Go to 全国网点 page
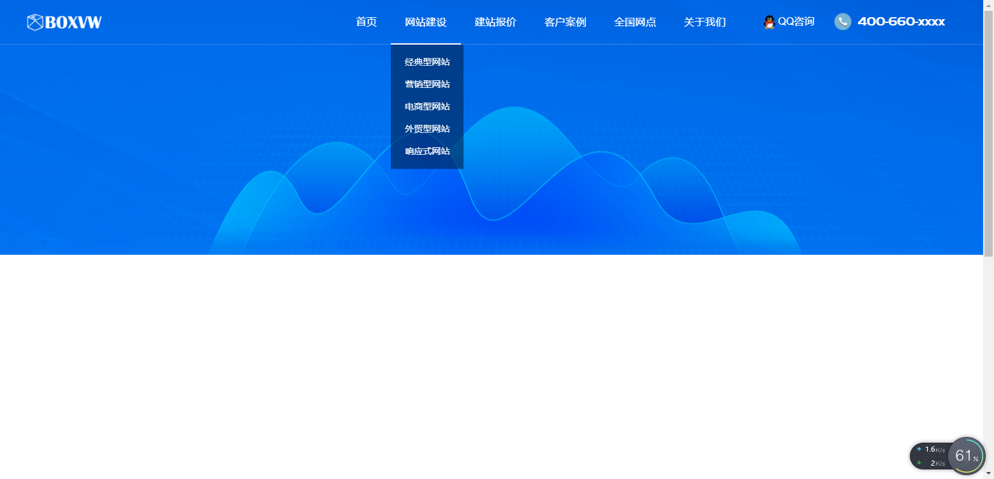 [635, 22]
